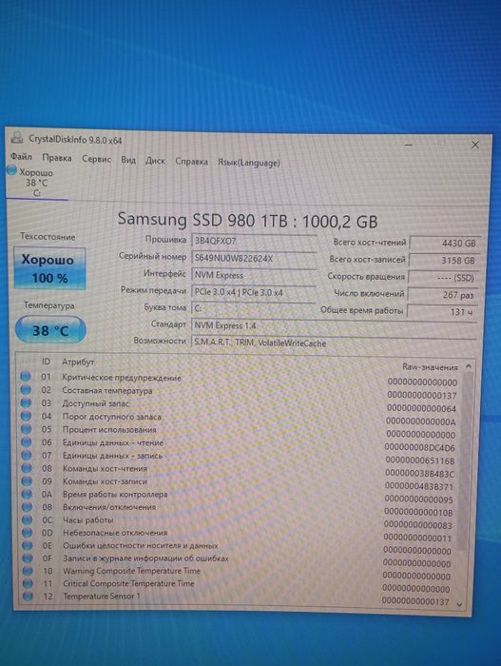
Task: Click rotation rate value ---- (SSD)
Action: tap(443, 278)
